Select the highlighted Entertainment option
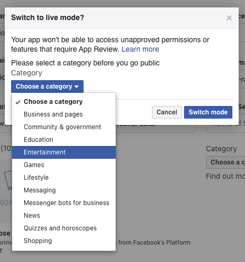The height and width of the screenshot is (262, 245). 64,152
